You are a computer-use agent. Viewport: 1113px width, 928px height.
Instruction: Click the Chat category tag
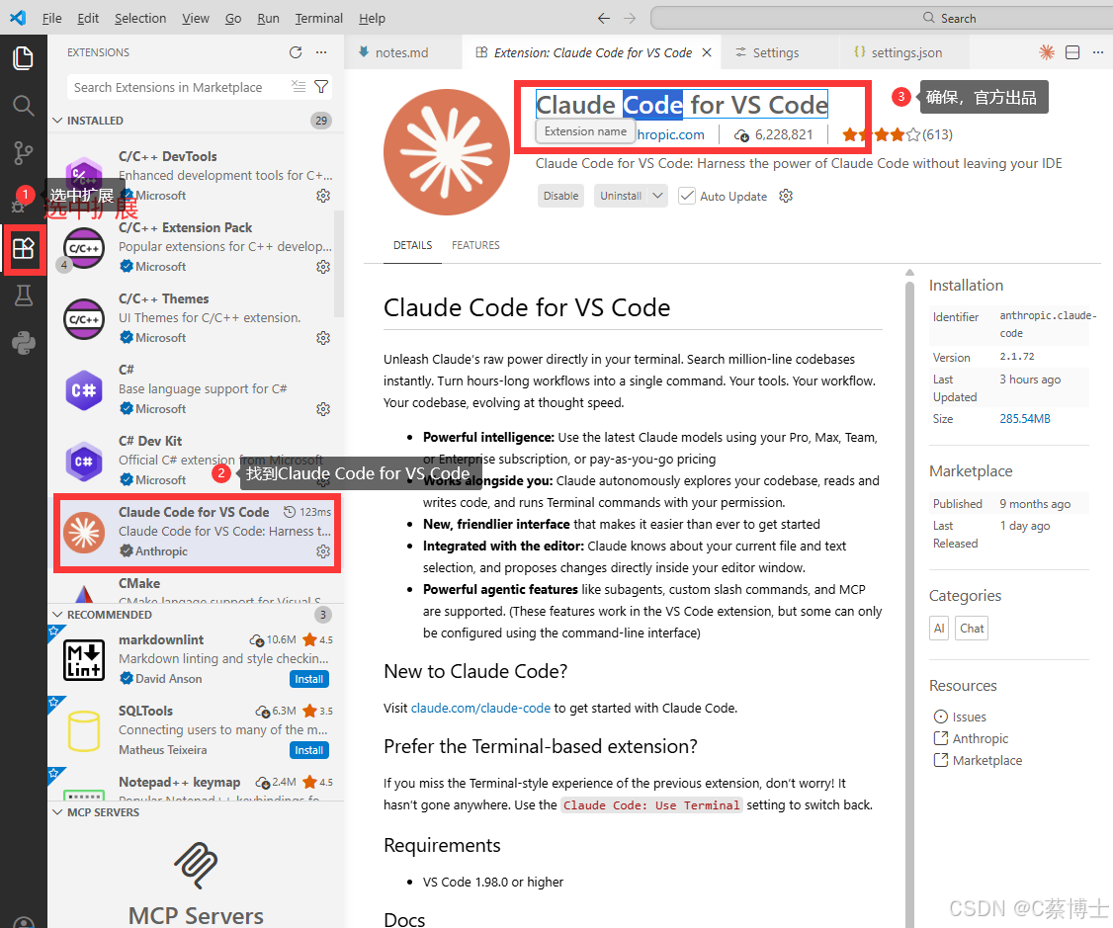(972, 629)
